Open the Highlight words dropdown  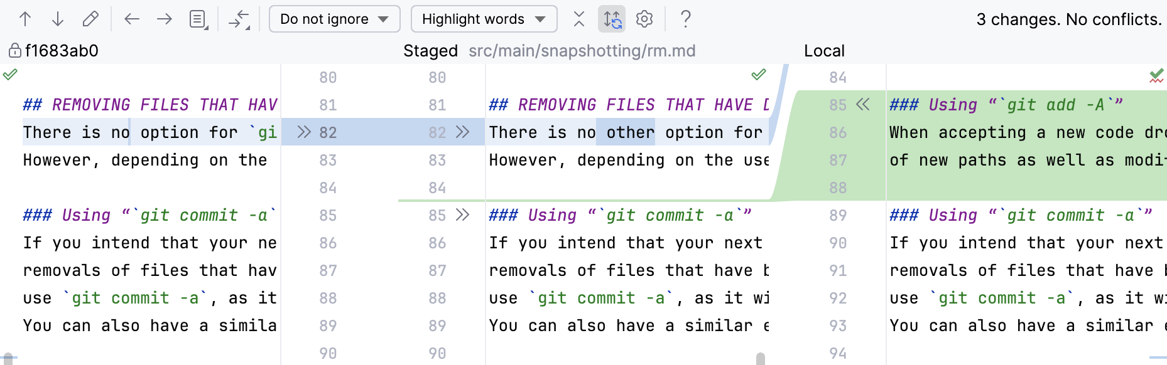[484, 19]
